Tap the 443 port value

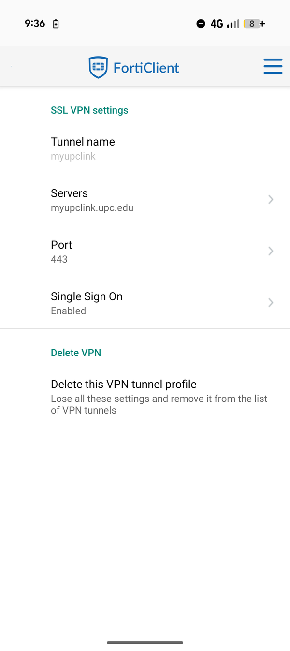59,259
